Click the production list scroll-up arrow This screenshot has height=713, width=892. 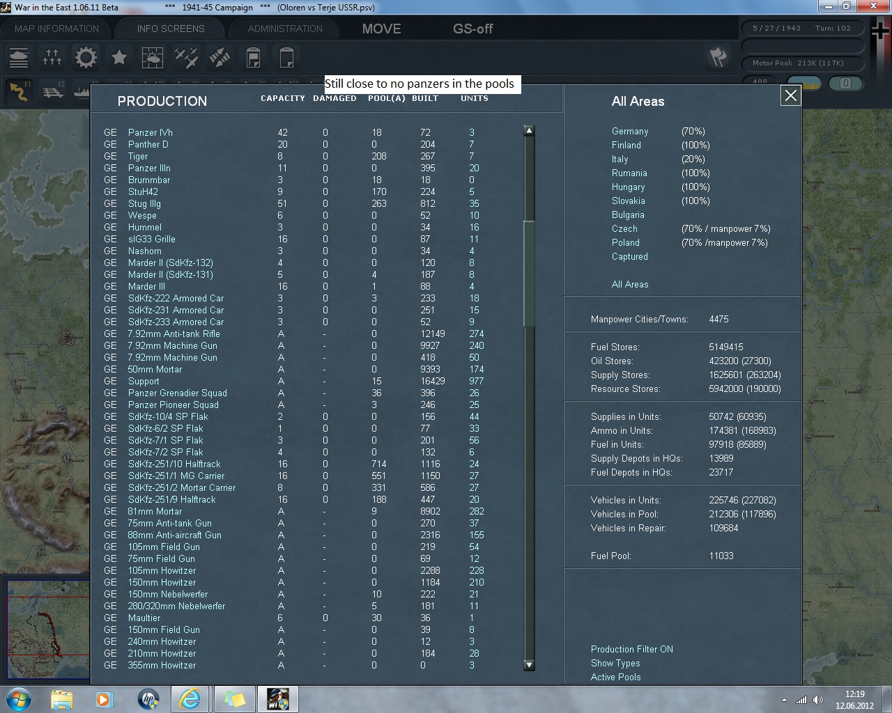529,130
